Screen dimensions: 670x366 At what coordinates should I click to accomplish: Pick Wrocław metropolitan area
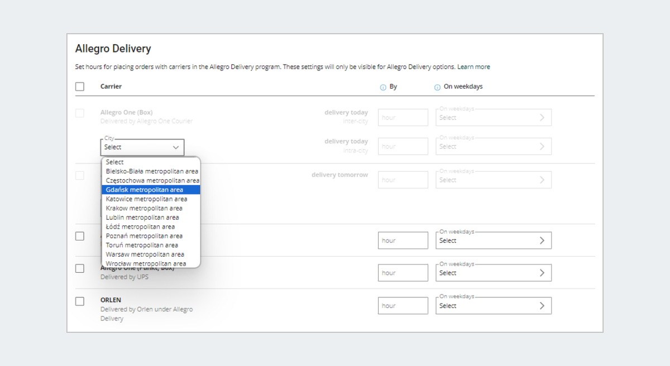[x=151, y=263]
